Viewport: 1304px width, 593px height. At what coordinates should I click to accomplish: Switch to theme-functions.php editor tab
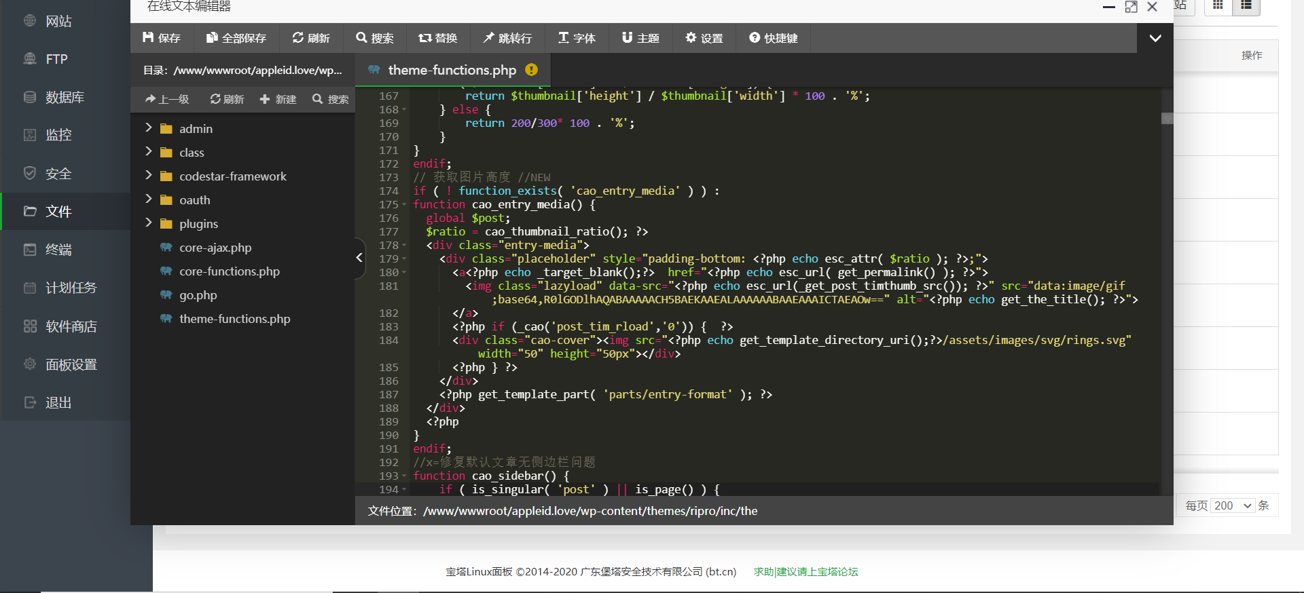(452, 70)
